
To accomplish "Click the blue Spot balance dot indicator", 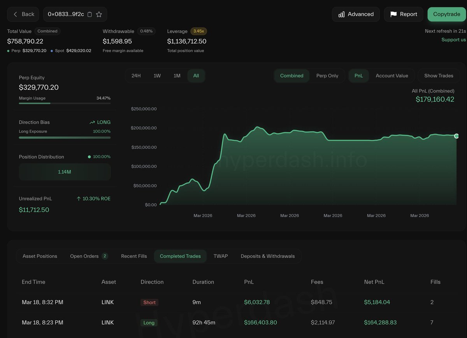I will pos(51,50).
